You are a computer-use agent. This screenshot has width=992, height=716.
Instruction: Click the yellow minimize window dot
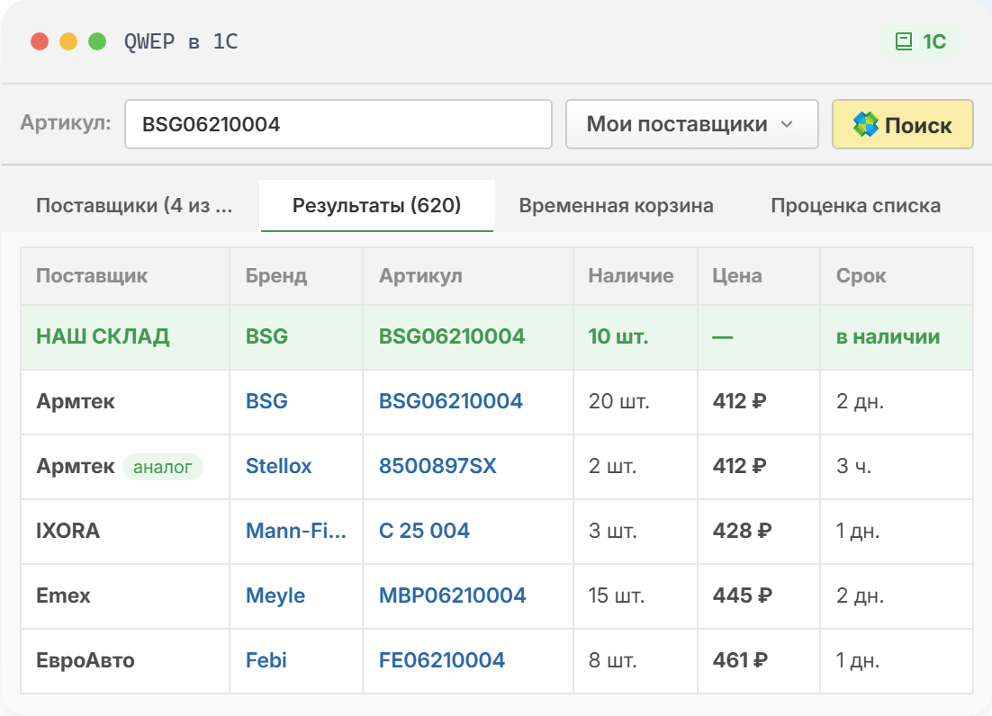68,41
